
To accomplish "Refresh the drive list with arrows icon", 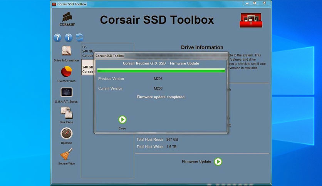I will pos(80,38).
